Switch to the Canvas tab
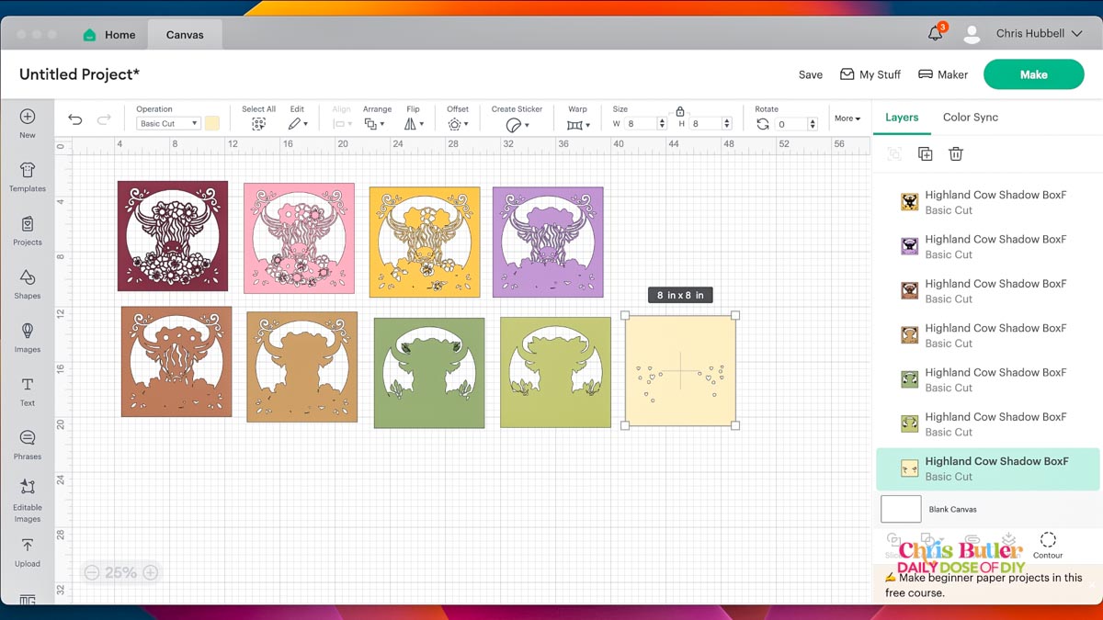This screenshot has width=1103, height=620. tap(185, 35)
